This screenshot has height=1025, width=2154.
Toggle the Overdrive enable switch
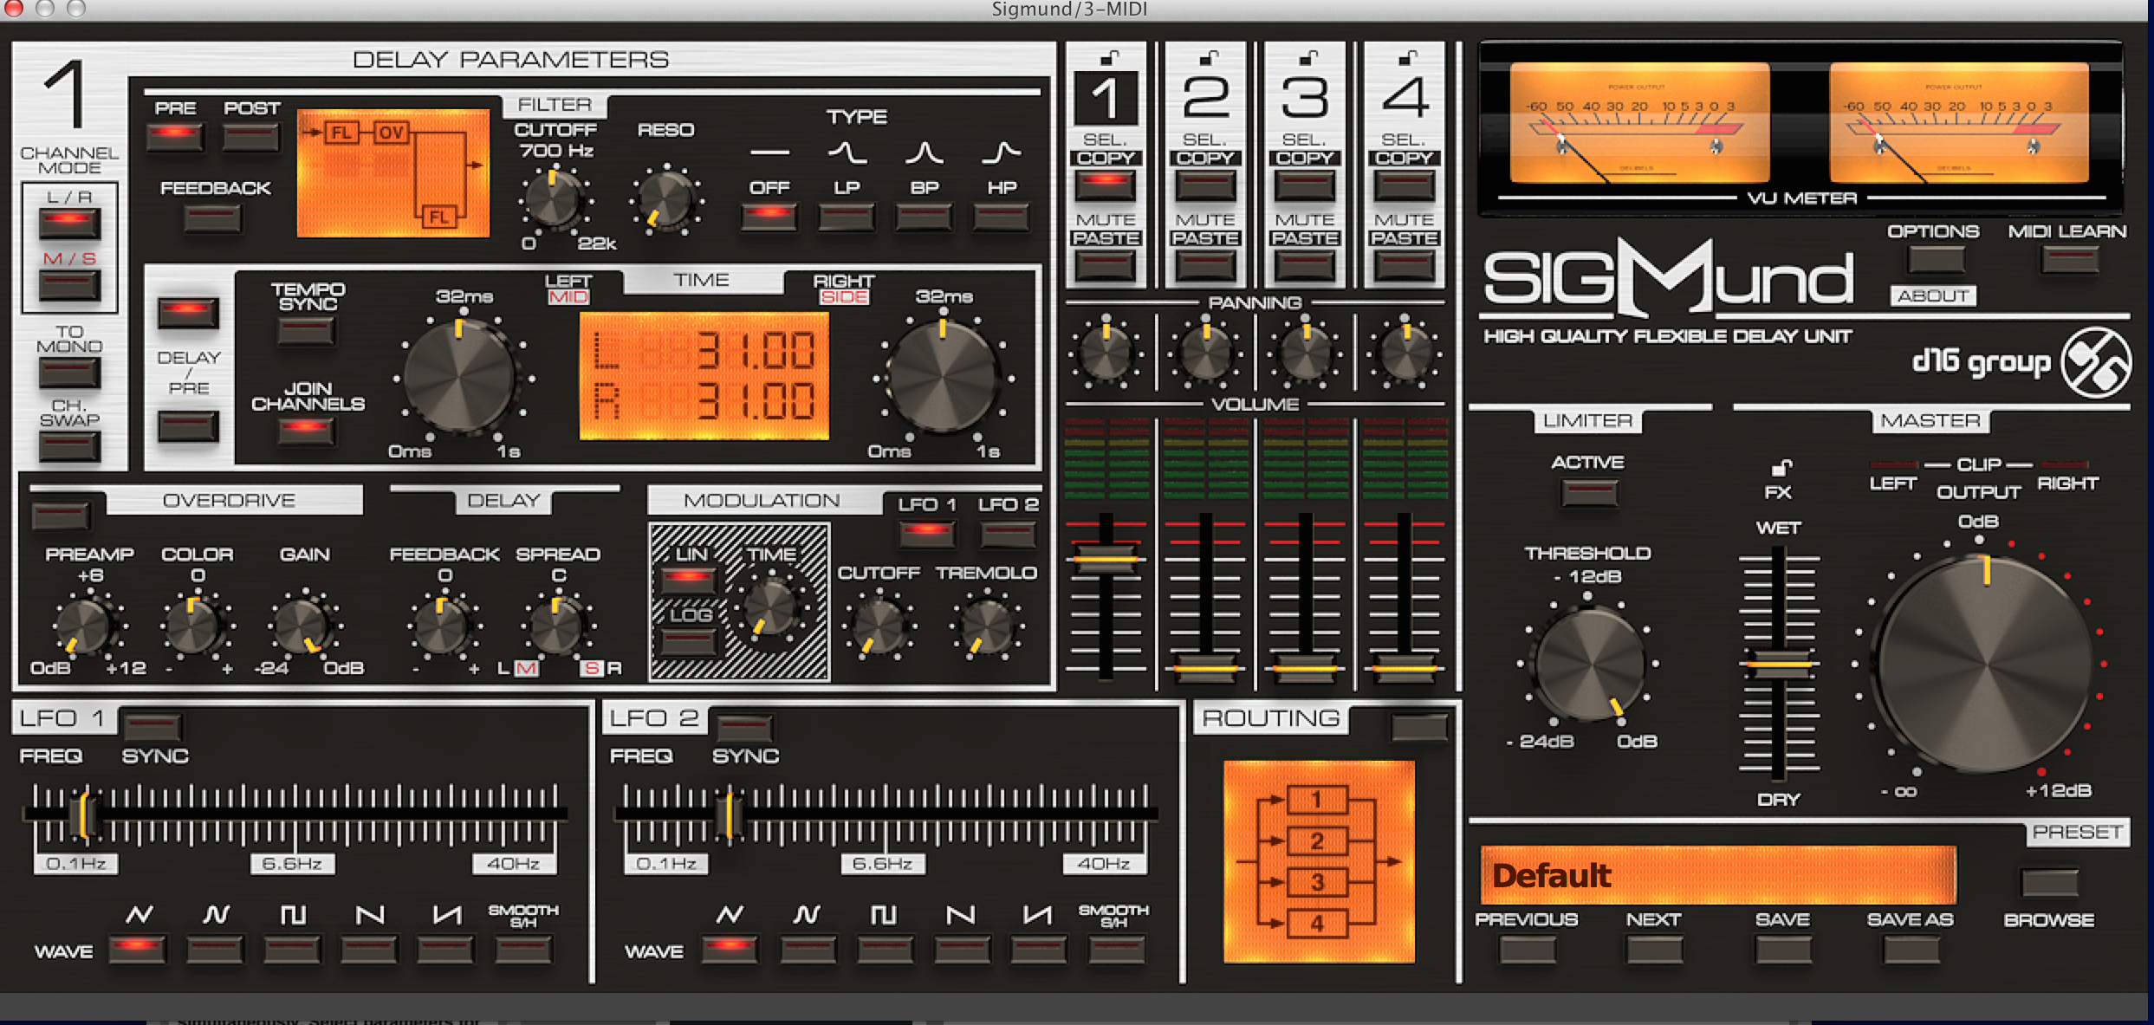pyautogui.click(x=60, y=516)
